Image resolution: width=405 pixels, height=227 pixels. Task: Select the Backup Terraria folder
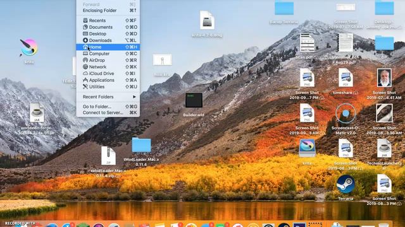[x=284, y=8]
